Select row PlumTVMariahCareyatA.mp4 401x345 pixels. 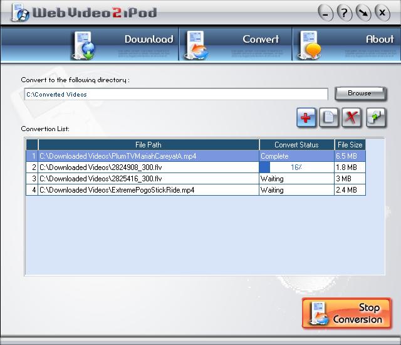[x=195, y=156]
